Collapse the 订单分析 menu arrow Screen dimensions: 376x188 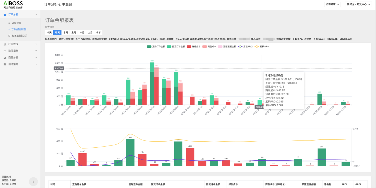36,14
